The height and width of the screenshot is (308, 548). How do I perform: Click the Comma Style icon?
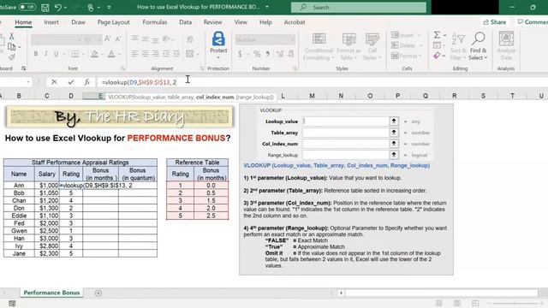click(268, 54)
